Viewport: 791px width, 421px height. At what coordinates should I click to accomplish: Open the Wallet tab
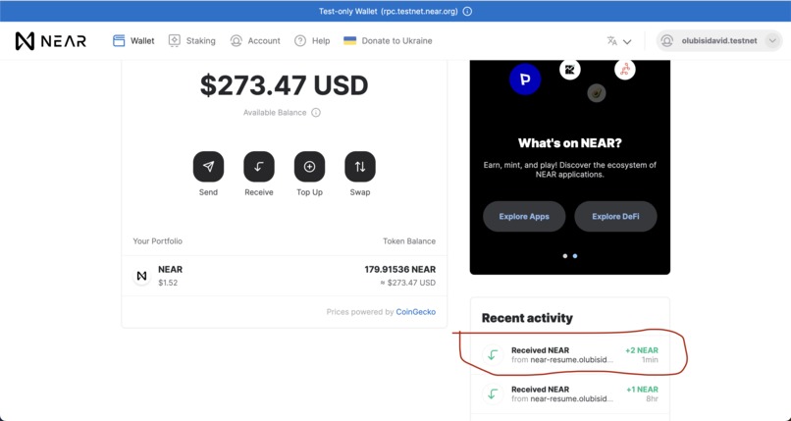[x=133, y=41]
